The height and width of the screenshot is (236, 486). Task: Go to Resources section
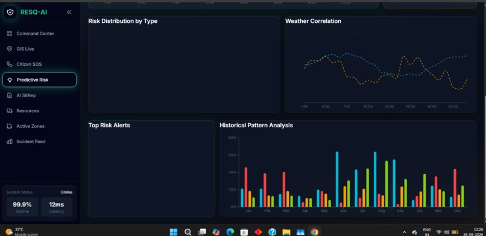coord(39,110)
